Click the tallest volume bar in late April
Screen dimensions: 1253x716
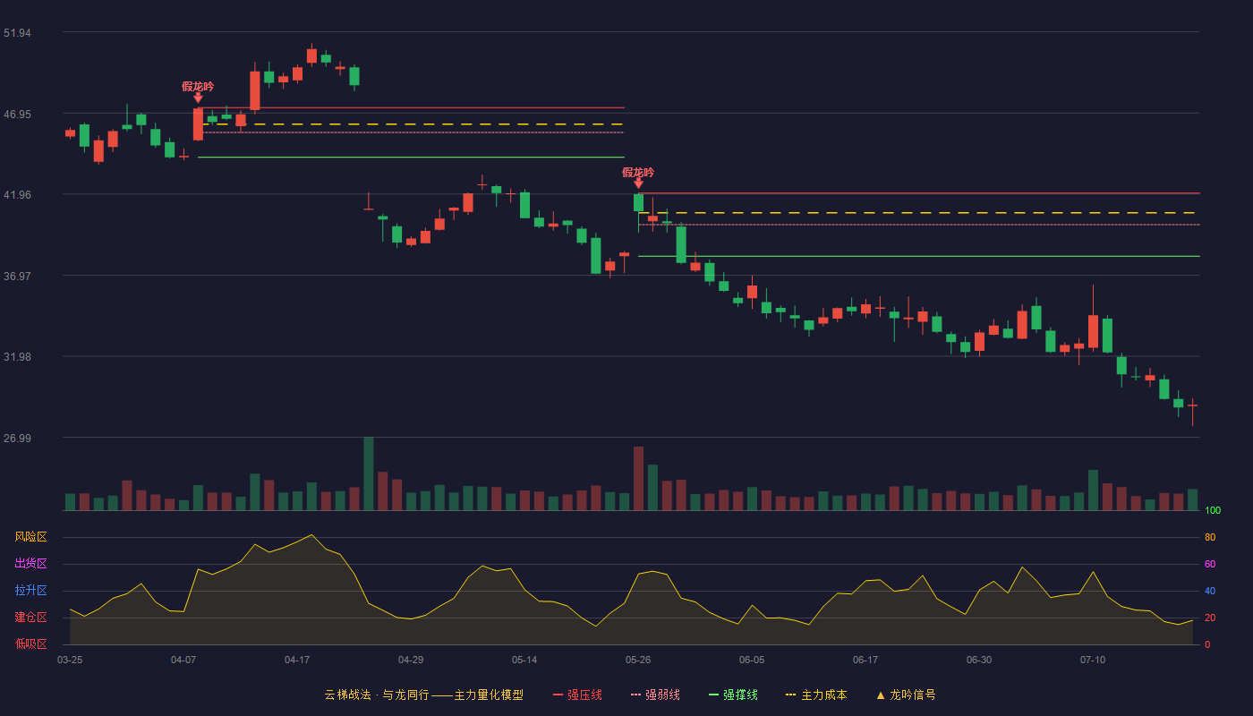click(x=369, y=473)
